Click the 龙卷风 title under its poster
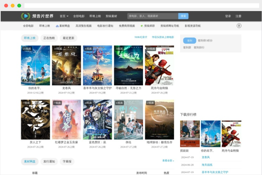Image resolution: width=262 pixels, height=175 pixels. [x=67, y=88]
